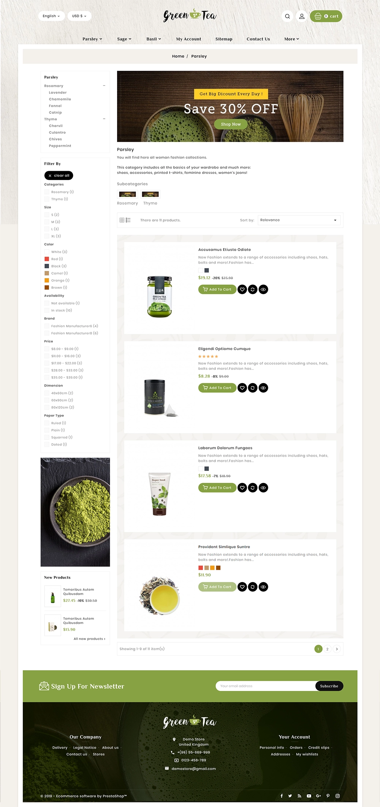Open the Contact Us menu item
The height and width of the screenshot is (807, 380).
[258, 39]
